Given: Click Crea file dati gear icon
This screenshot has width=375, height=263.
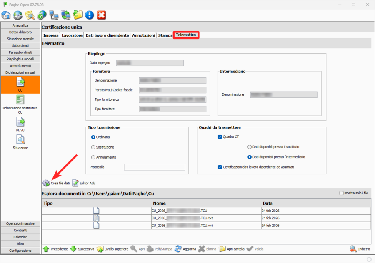Looking at the screenshot, I should (x=46, y=183).
